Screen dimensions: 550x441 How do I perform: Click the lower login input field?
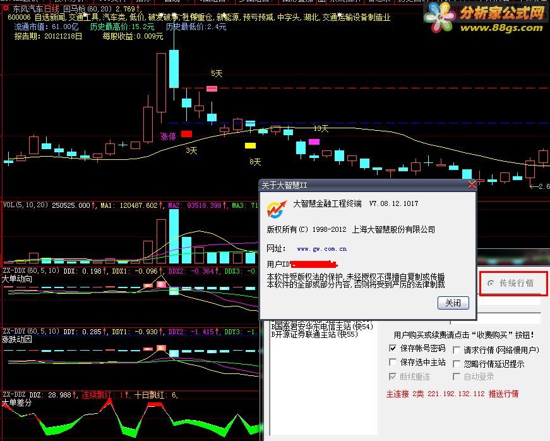click(496, 319)
